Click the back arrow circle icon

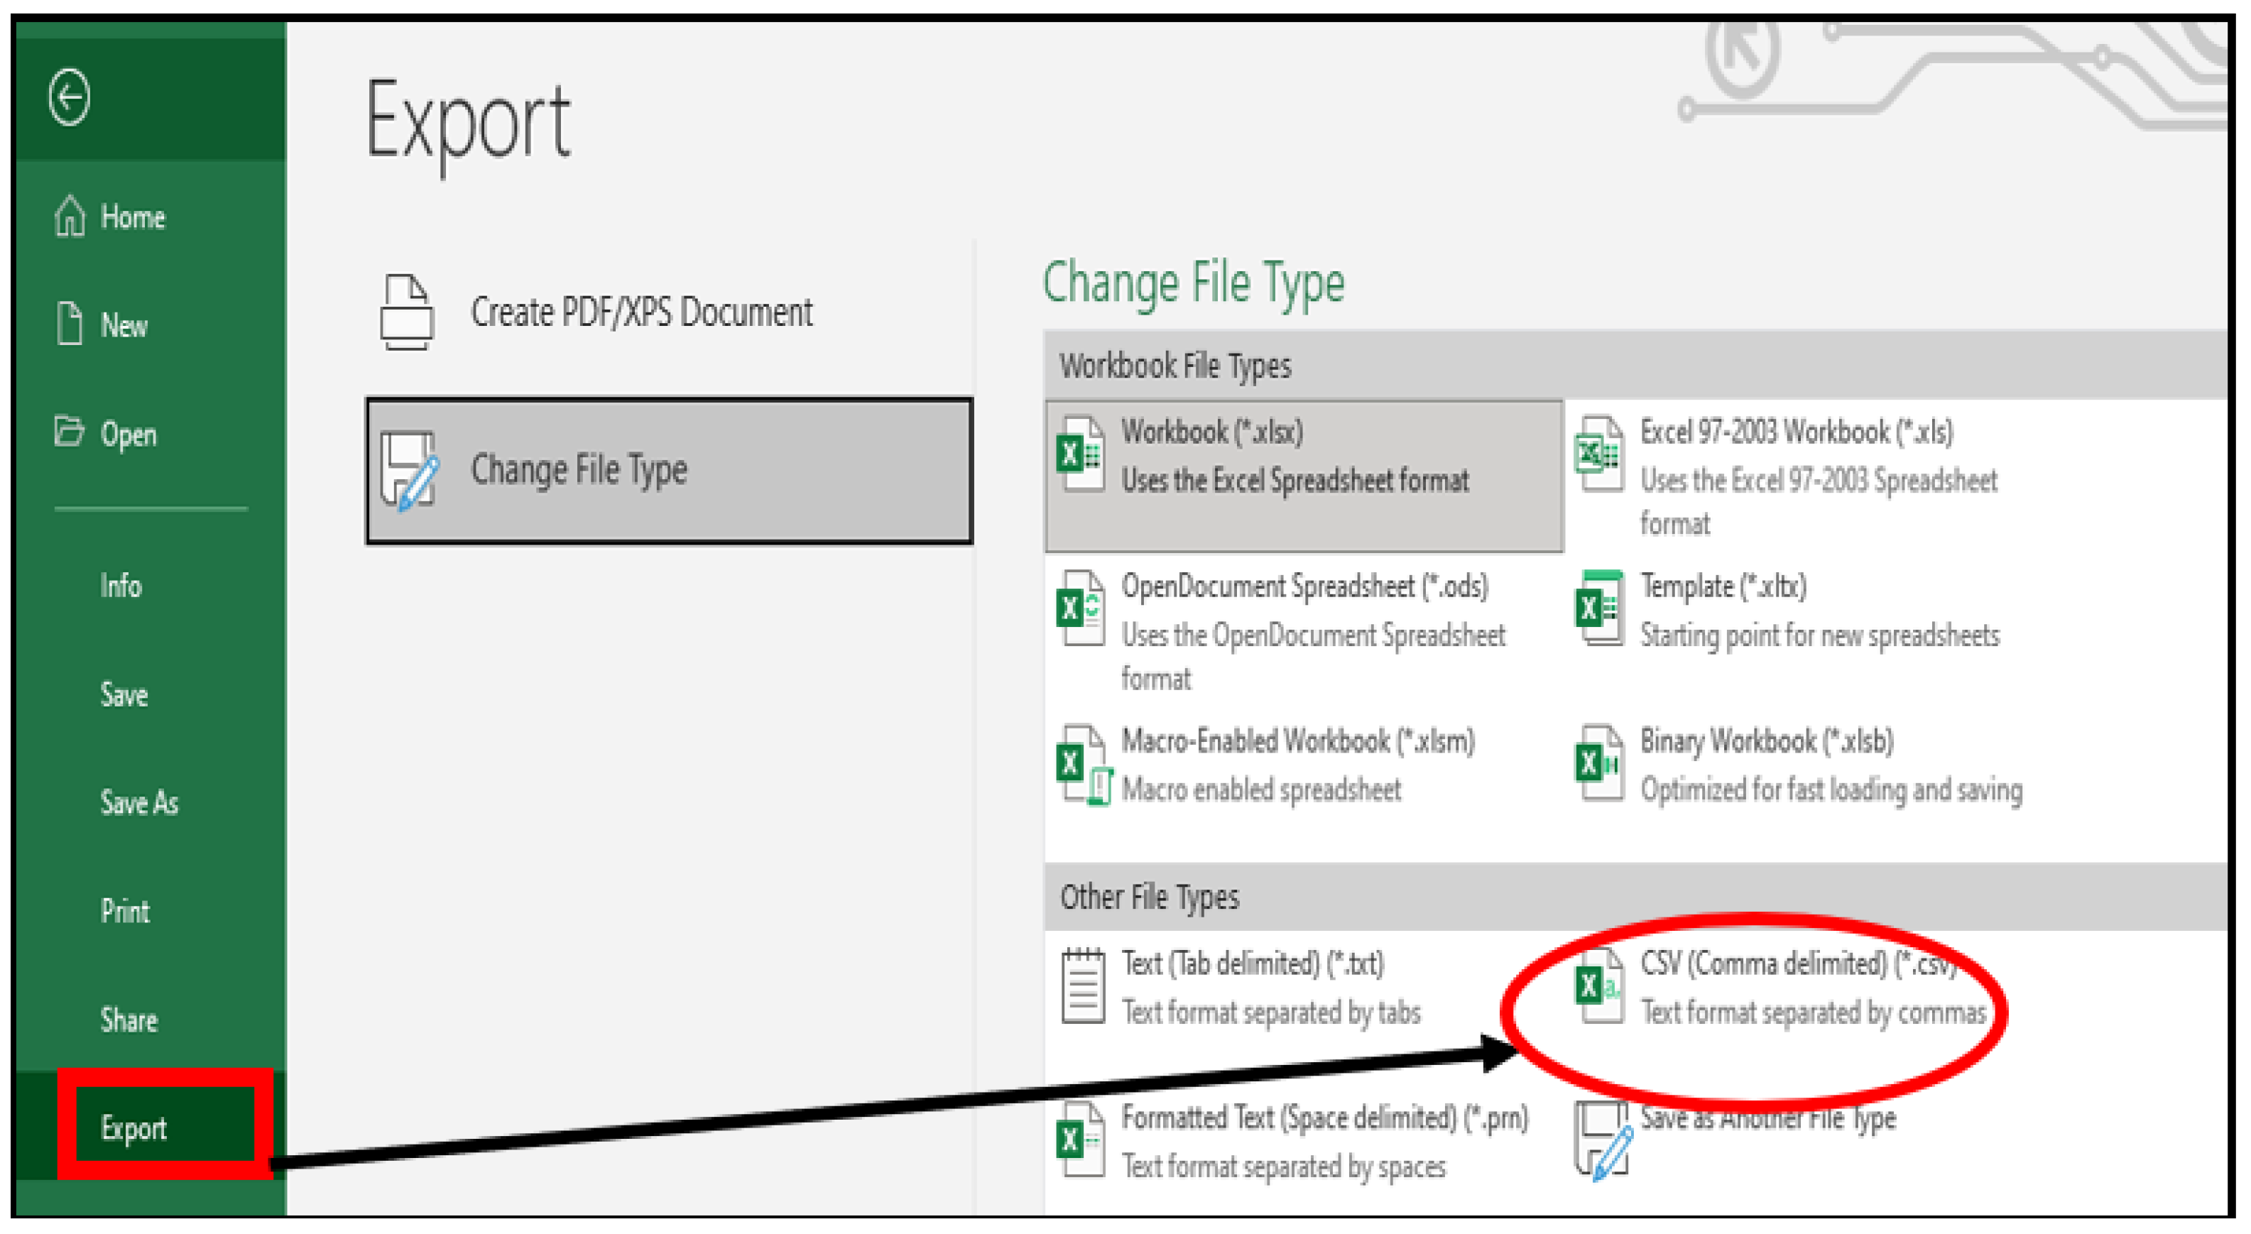coord(69,97)
